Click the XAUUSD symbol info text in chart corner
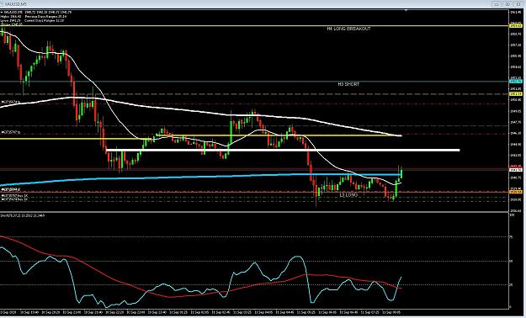The height and width of the screenshot is (318, 526). pos(35,12)
